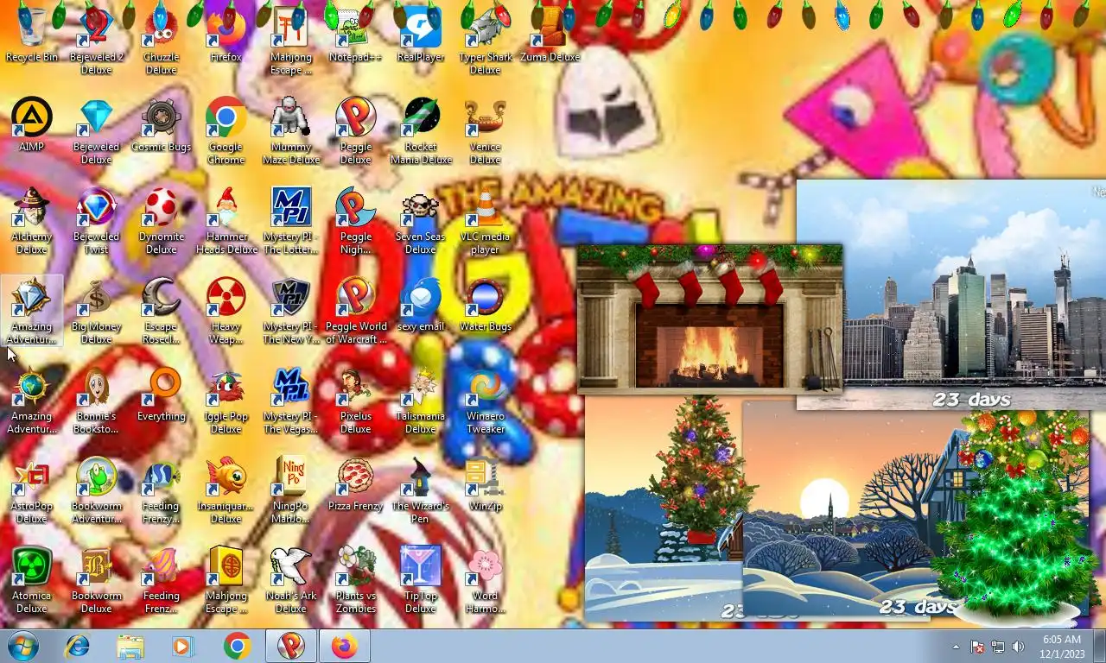
Task: Select the Firefox desktop shortcut
Action: coord(226,36)
